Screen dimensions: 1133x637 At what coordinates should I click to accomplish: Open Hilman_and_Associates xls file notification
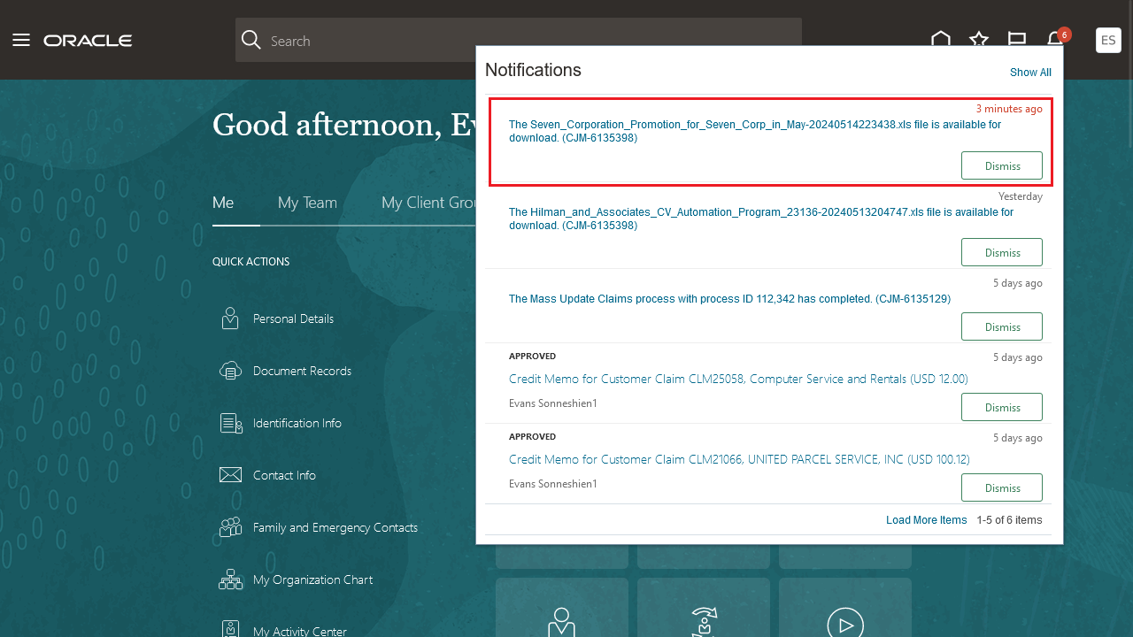(x=761, y=219)
